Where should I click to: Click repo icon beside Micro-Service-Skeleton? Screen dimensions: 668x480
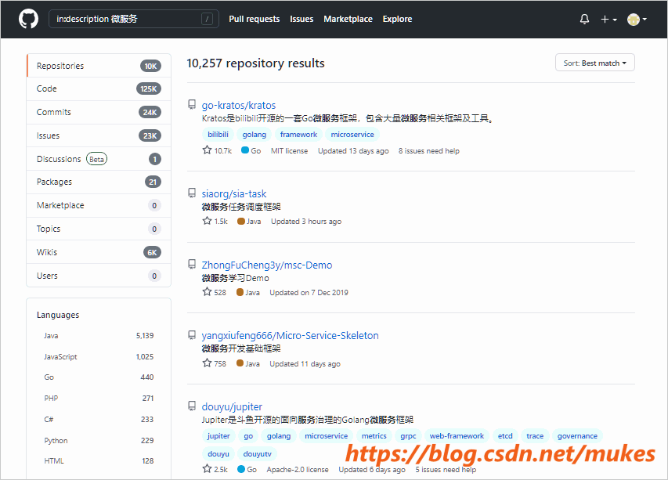pos(192,335)
